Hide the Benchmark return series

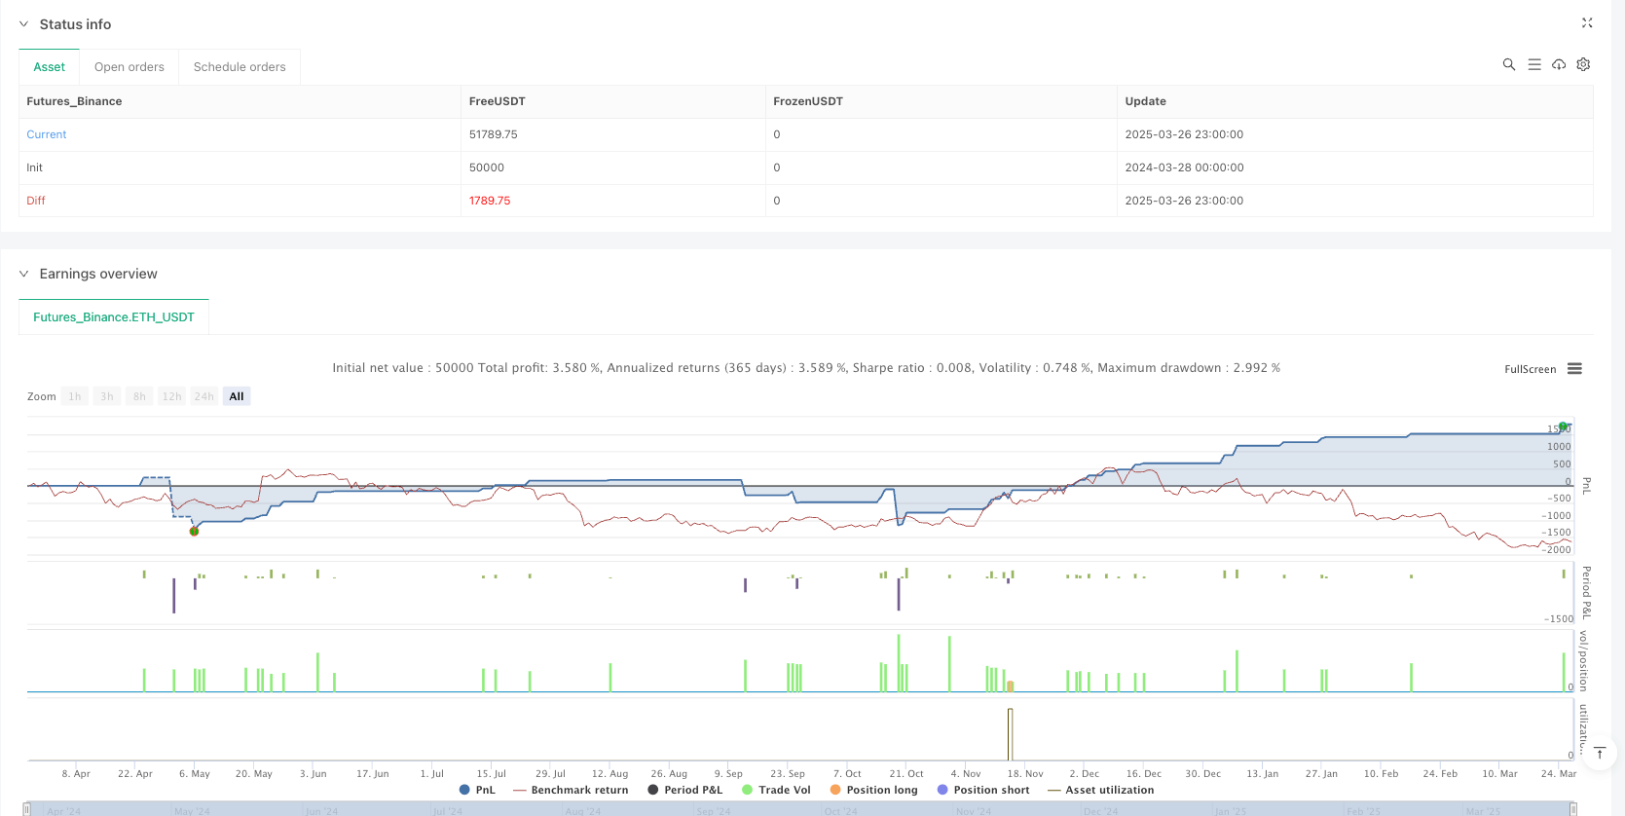point(571,790)
